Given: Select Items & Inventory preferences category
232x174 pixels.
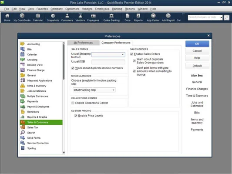Looking at the screenshot, I should tap(41, 86).
